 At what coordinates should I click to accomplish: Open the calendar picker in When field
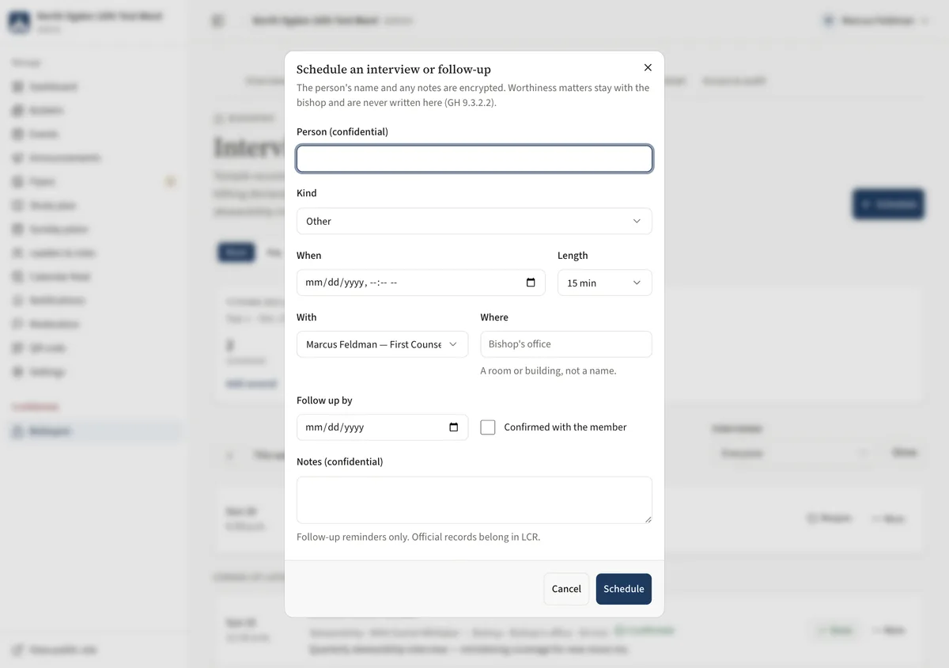pos(531,283)
